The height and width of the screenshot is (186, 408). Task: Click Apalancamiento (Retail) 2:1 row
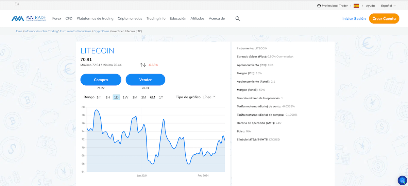[256, 81]
